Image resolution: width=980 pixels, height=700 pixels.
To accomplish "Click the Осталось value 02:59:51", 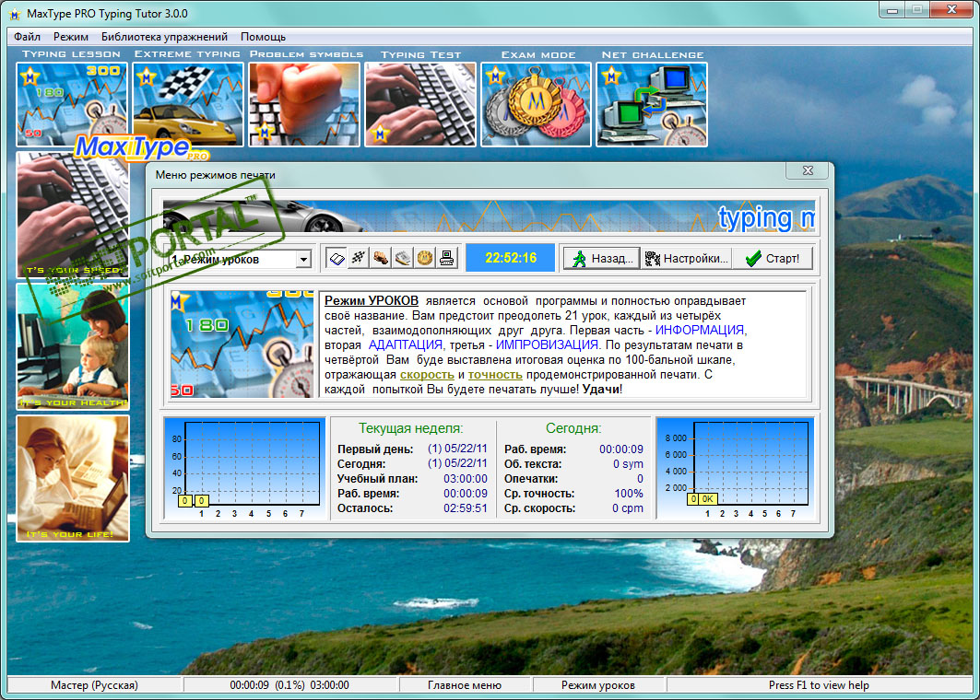I will [465, 508].
